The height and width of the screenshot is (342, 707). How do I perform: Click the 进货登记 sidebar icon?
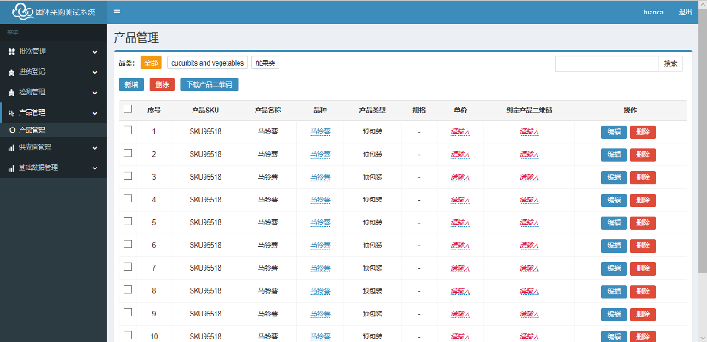12,72
